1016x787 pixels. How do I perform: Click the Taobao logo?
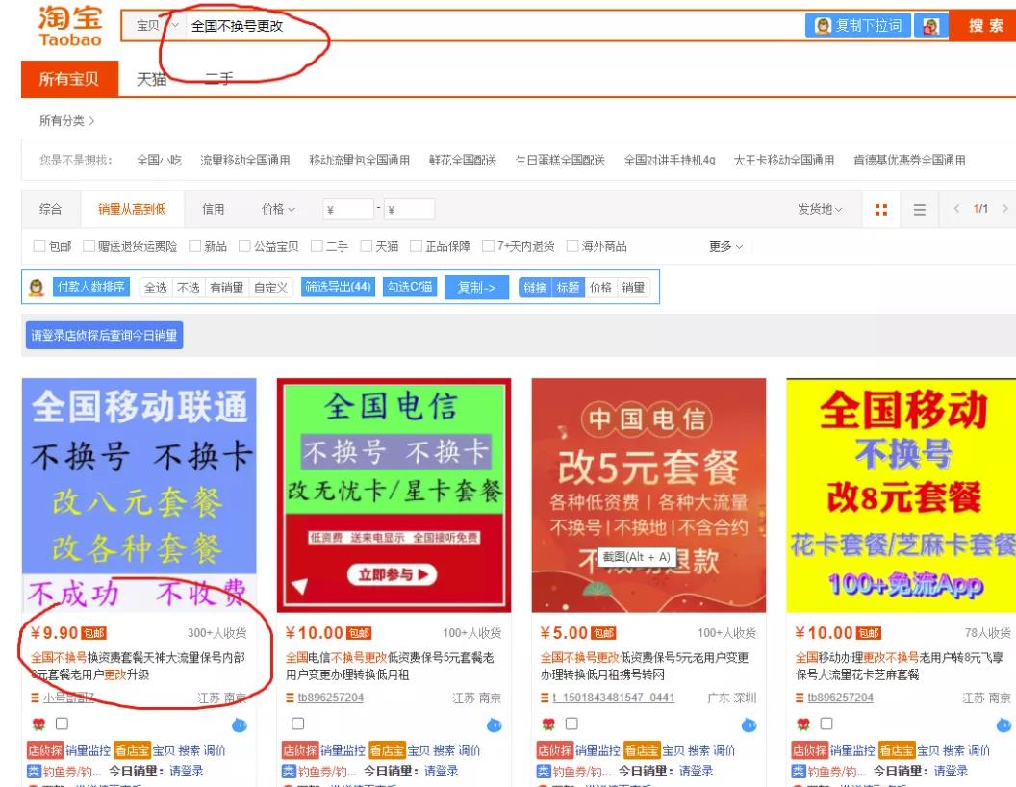(69, 26)
